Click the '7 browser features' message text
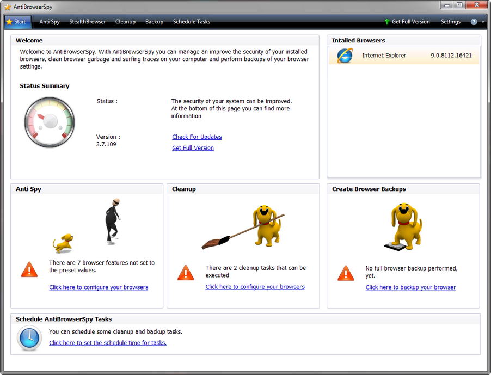 coord(102,266)
